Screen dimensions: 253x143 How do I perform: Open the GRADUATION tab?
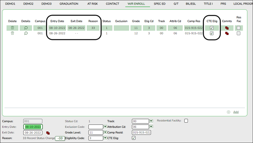click(69, 4)
